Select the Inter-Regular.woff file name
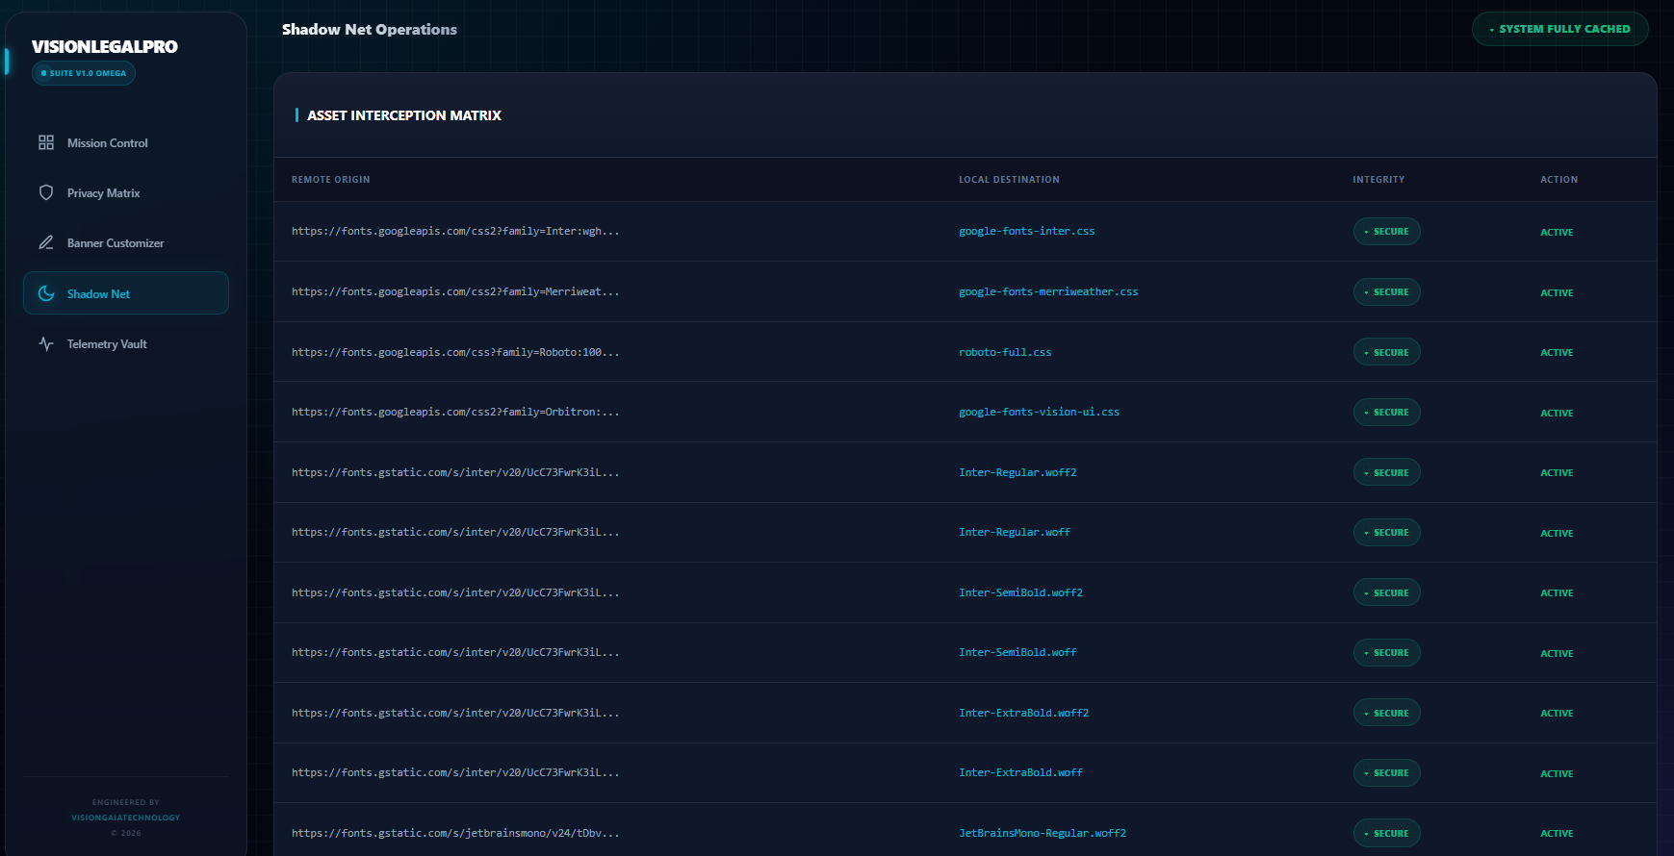 1015,532
